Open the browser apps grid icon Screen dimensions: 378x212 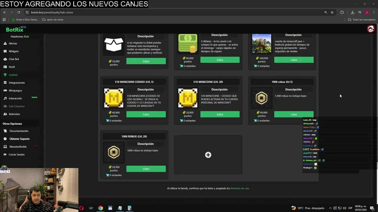(x=4, y=20)
